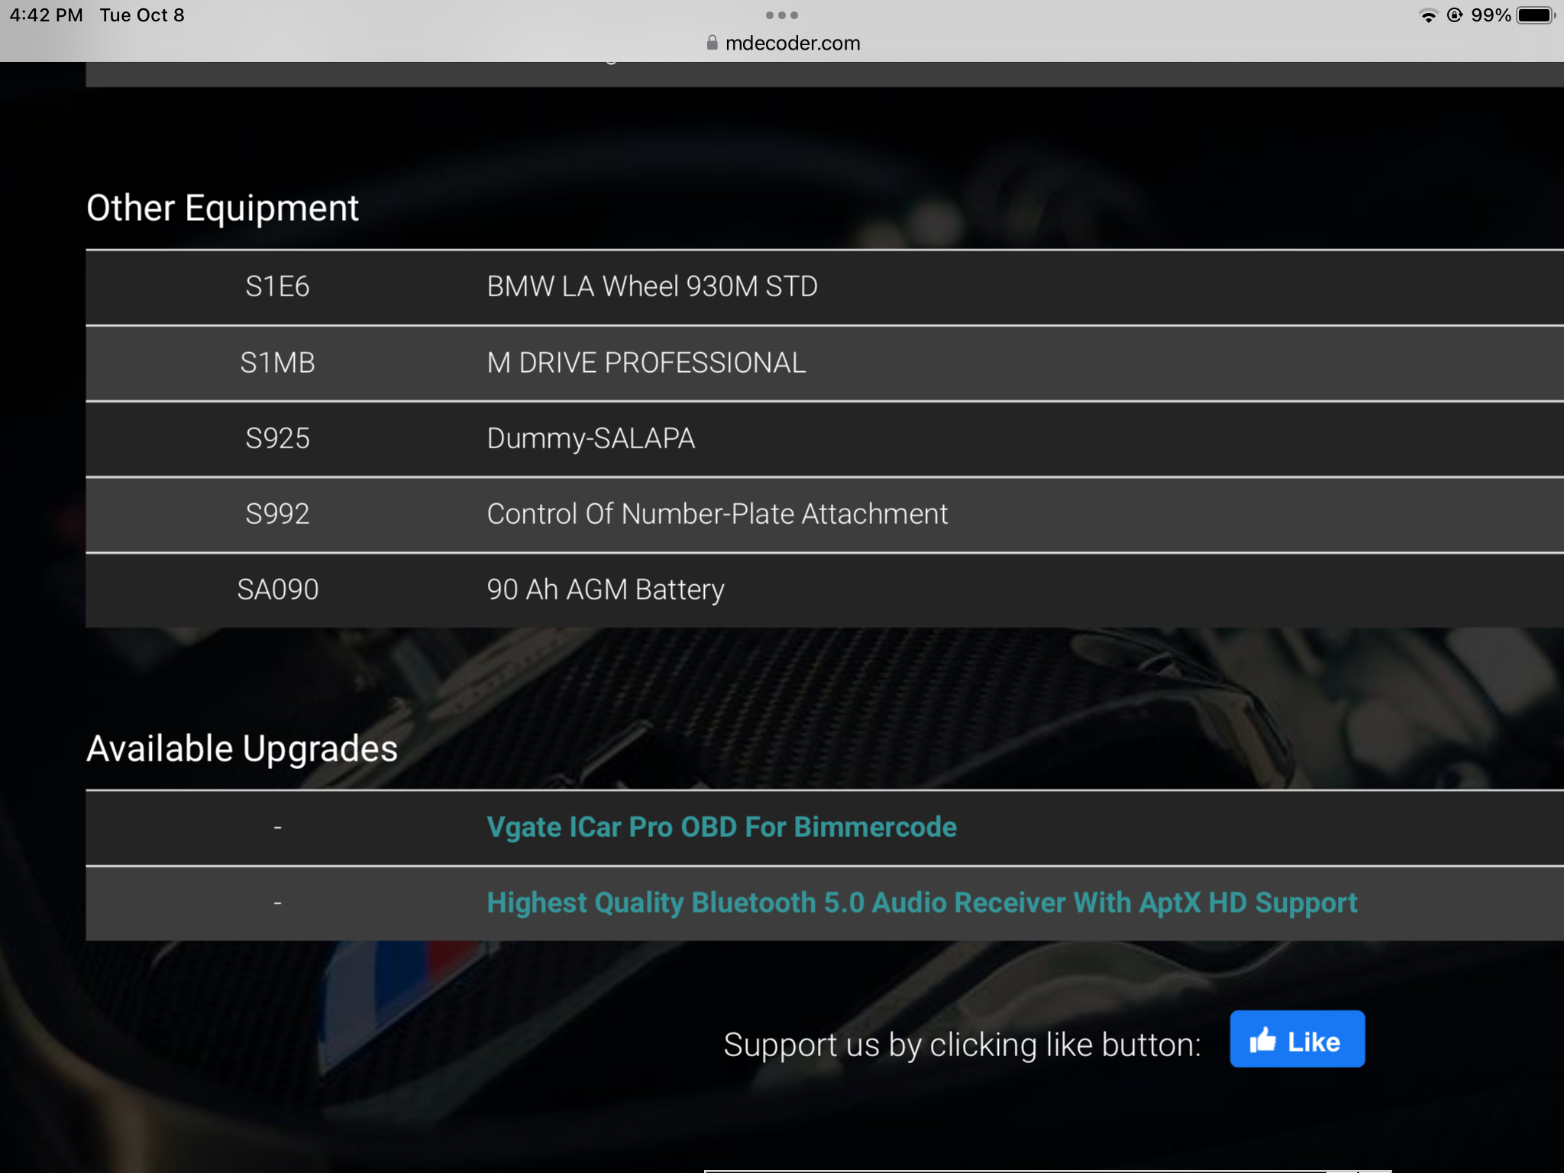Click the Facebook Like button

[1297, 1039]
